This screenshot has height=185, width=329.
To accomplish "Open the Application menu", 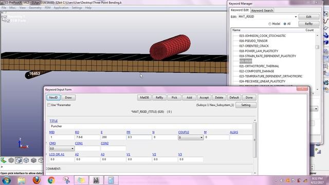I will coord(61,8).
